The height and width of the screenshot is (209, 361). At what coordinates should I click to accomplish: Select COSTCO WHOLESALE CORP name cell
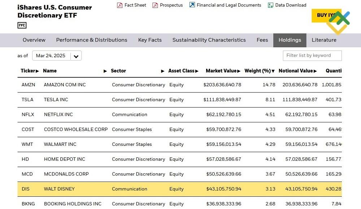(76, 129)
